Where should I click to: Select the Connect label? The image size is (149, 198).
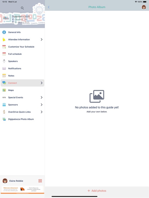click(12, 83)
